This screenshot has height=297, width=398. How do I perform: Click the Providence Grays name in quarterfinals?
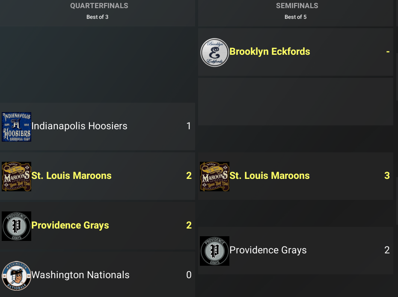[x=70, y=225]
